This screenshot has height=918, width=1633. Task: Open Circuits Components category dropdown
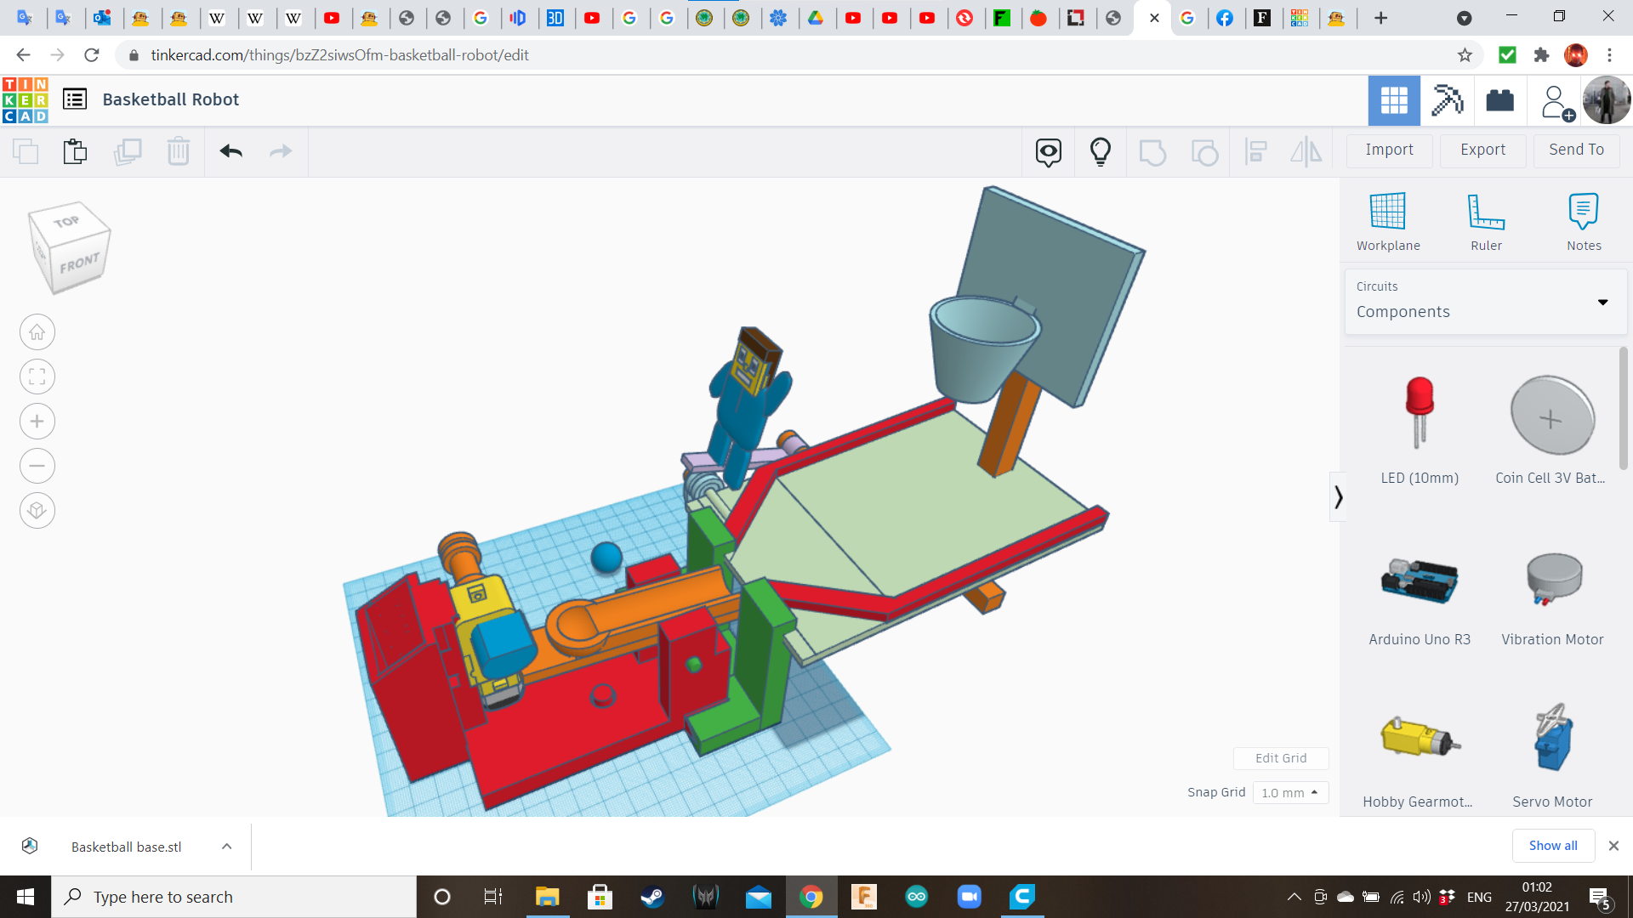[1485, 302]
